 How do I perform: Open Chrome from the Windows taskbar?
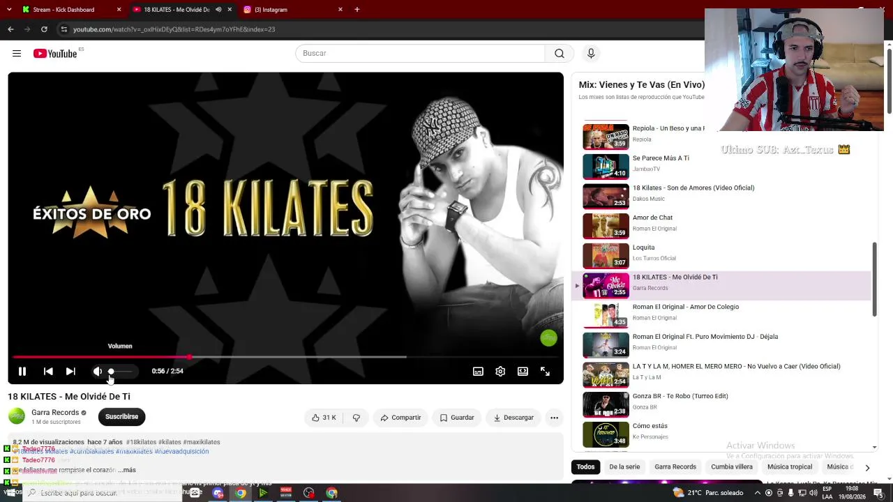(x=240, y=493)
